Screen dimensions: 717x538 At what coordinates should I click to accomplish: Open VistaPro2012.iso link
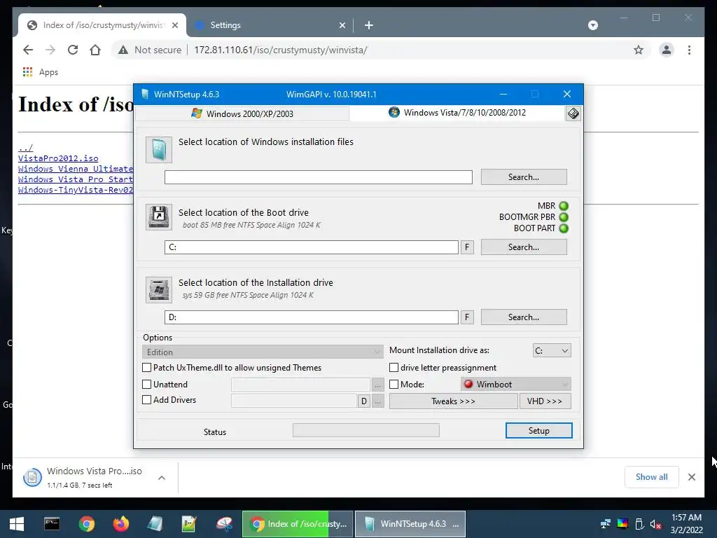coord(58,158)
